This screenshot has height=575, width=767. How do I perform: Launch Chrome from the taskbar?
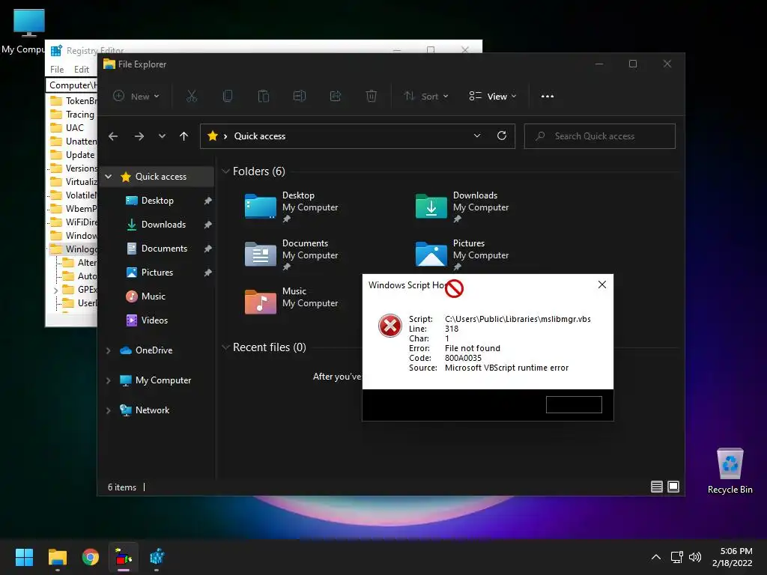click(91, 557)
